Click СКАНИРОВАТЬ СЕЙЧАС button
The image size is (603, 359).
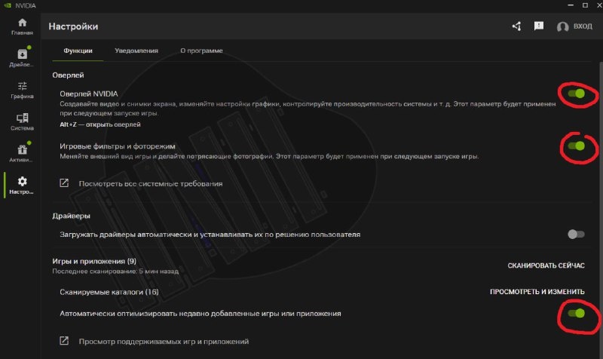[546, 265]
